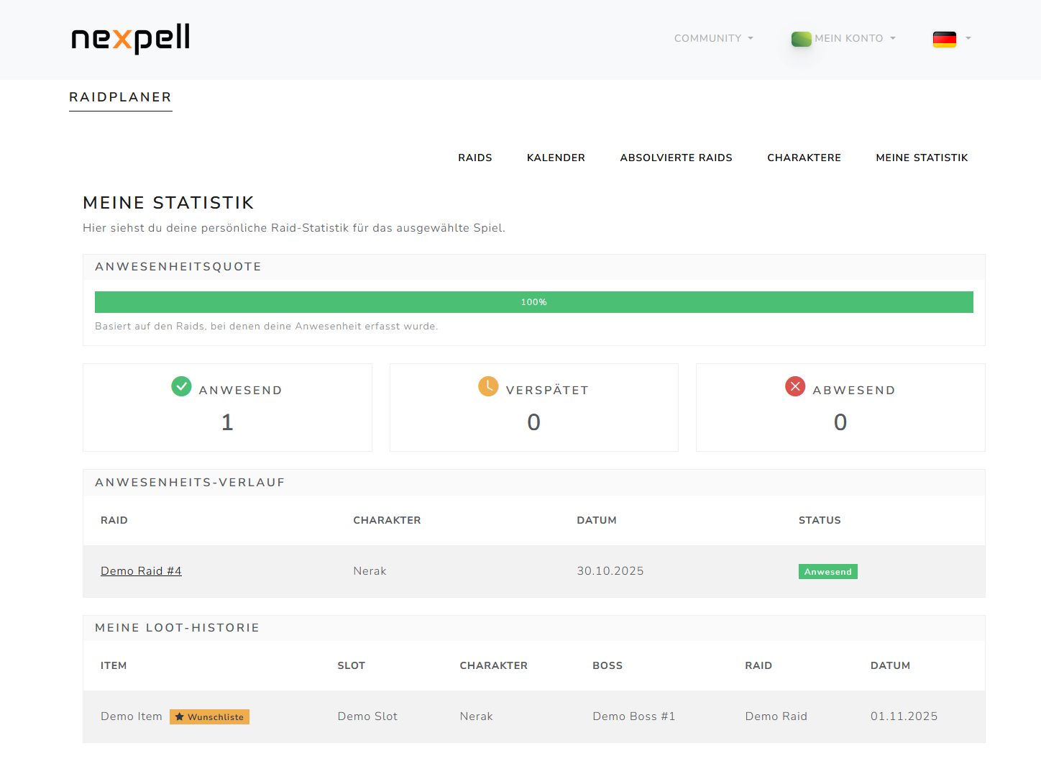Click the nexpell logo

click(x=129, y=40)
